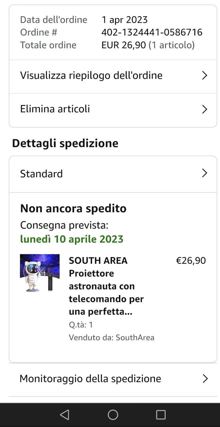The width and height of the screenshot is (220, 427).
Task: Tap the seller name SouthArea
Action: coord(135,337)
